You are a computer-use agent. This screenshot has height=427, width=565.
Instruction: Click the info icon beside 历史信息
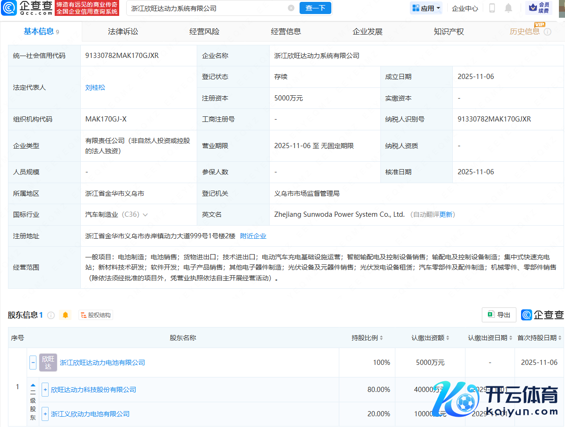(548, 32)
